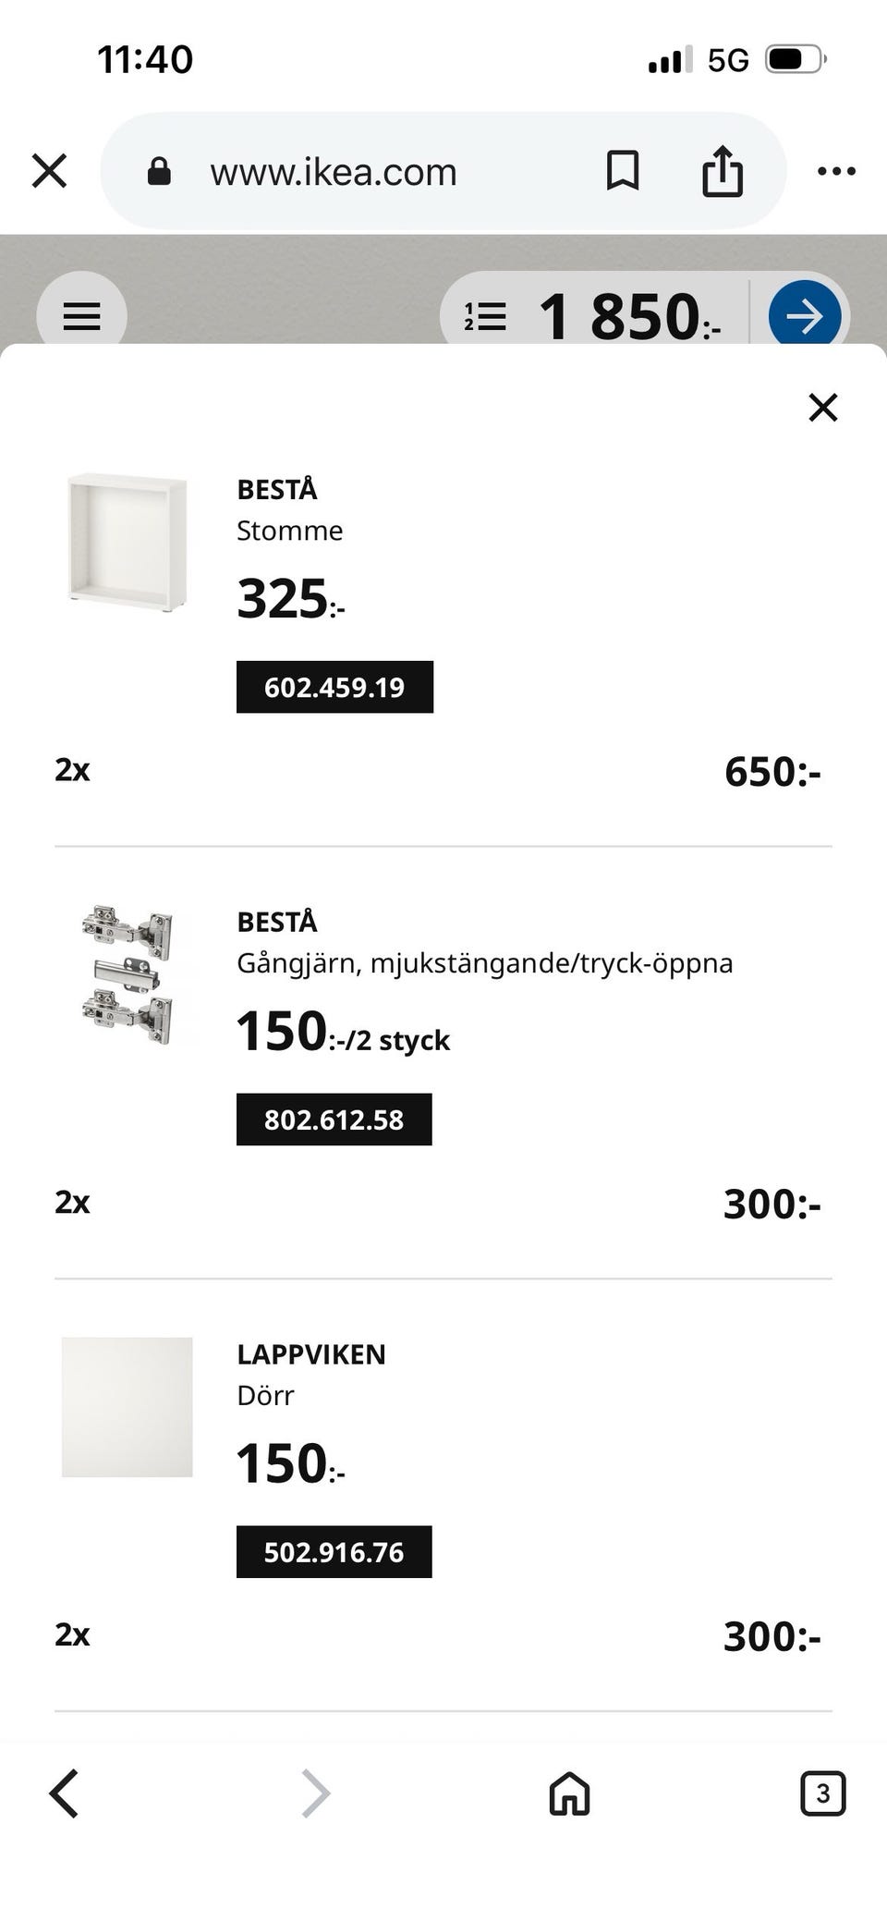Viewport: 887px width, 1921px height.
Task: Open the hamburger menu button
Action: 81,316
